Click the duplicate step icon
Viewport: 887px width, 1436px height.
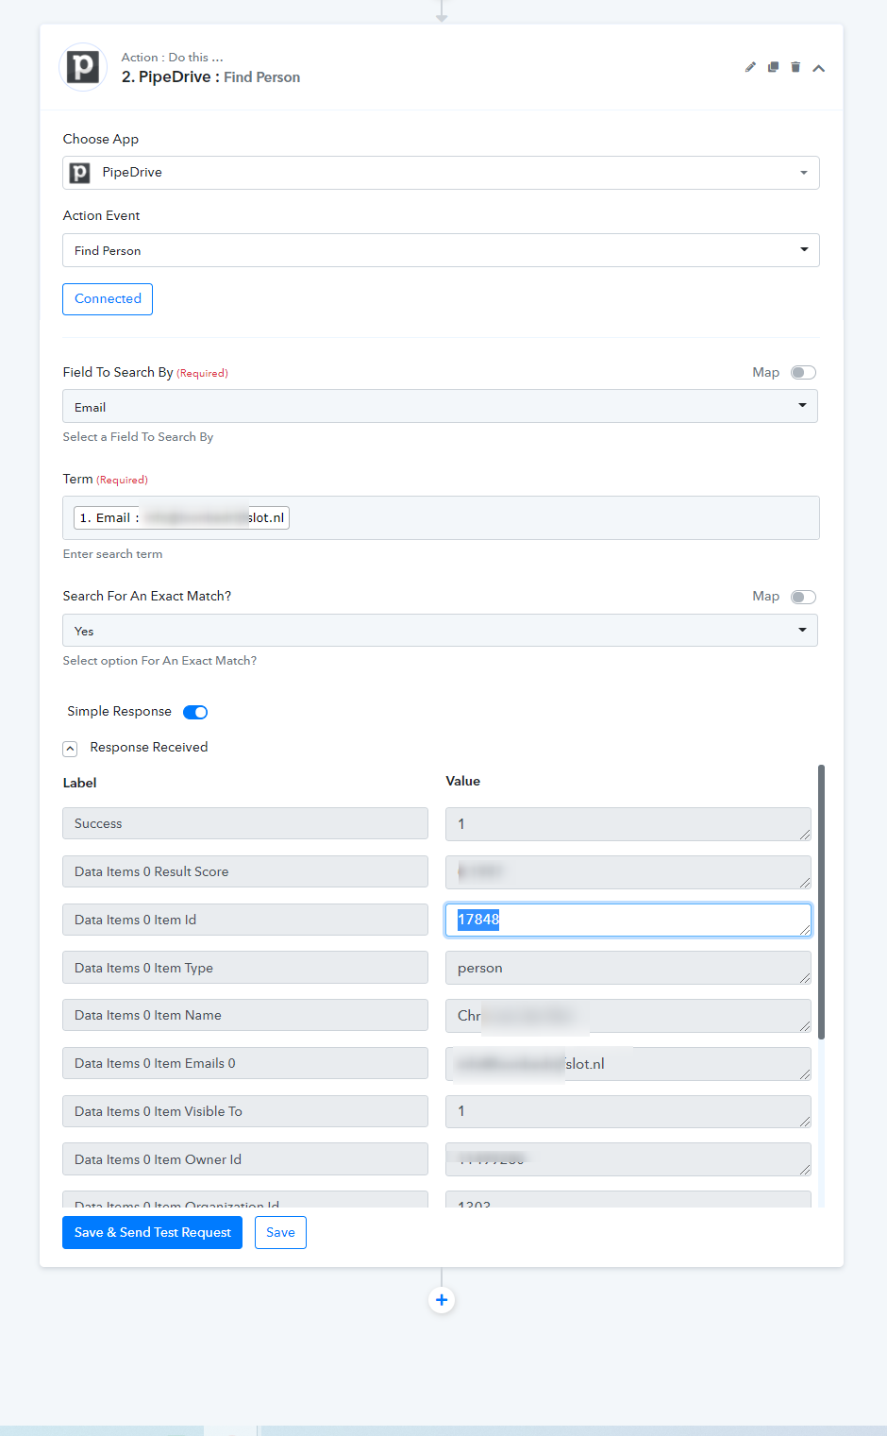click(x=773, y=67)
